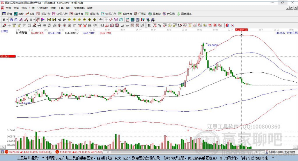
Task: Open the P四方形 tool
Action: 43,14
